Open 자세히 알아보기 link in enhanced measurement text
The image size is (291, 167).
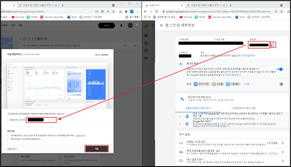[233, 75]
